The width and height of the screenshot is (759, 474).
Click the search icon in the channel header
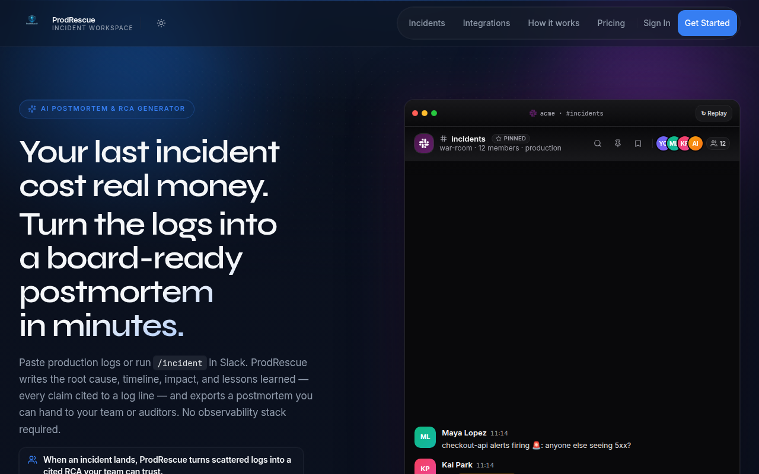[x=598, y=143]
